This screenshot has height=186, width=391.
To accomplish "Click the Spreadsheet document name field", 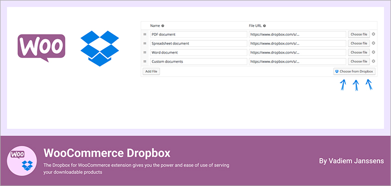I will (x=199, y=43).
